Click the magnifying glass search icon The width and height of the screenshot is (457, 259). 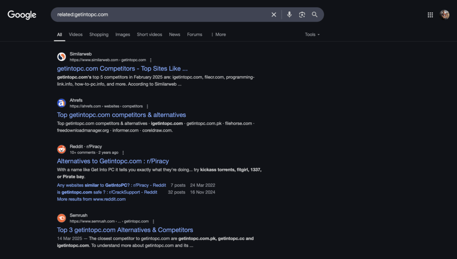pos(315,15)
